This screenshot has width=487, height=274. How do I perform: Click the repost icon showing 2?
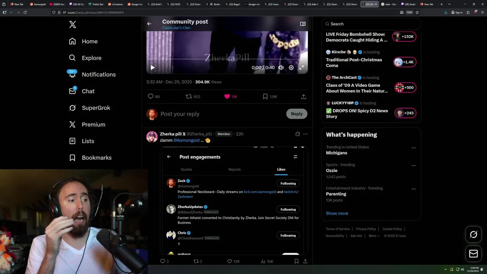click(198, 261)
